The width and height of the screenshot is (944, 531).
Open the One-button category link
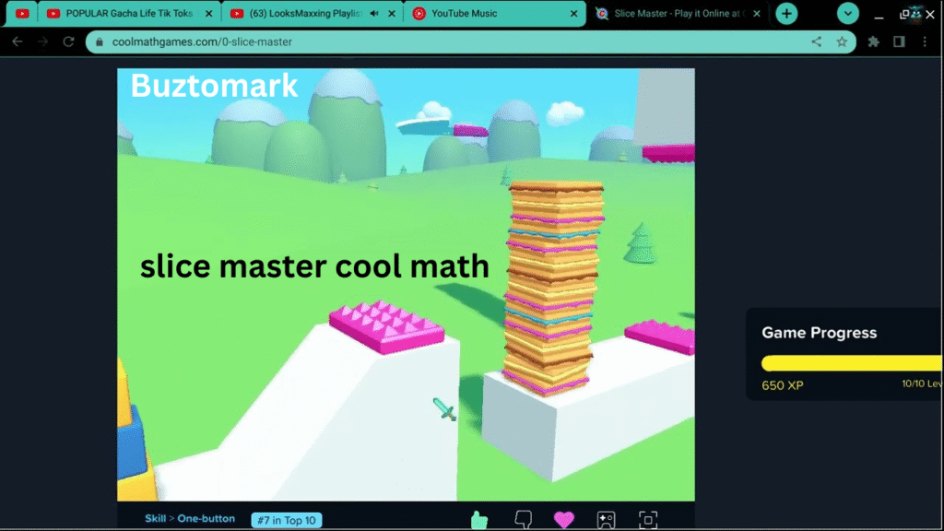coord(206,518)
